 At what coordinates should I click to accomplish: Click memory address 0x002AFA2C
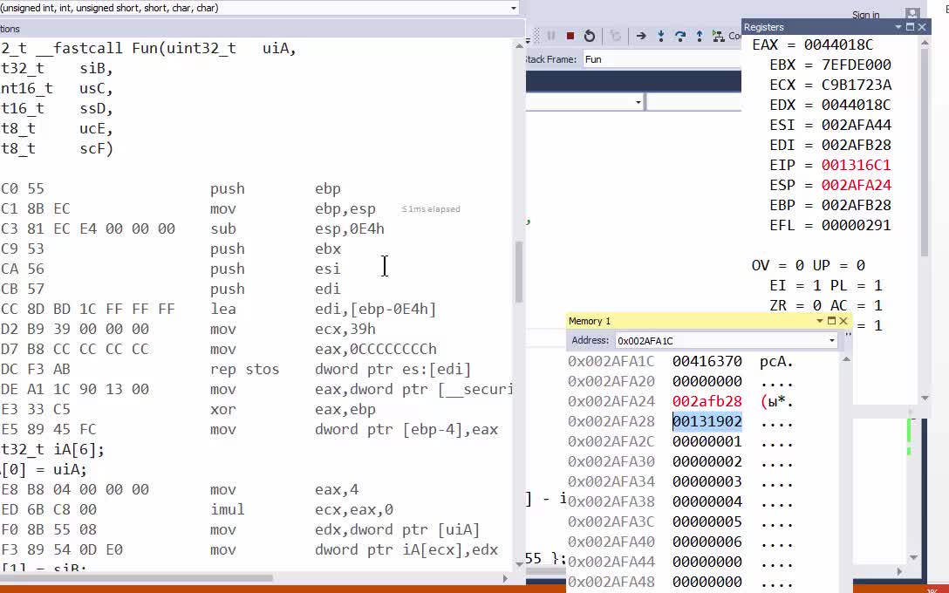click(x=611, y=441)
